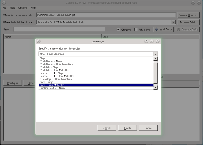Choose KDevelop3 - Unix Makefiles generator
Screen dimensions: 203x145
click(x=96, y=79)
